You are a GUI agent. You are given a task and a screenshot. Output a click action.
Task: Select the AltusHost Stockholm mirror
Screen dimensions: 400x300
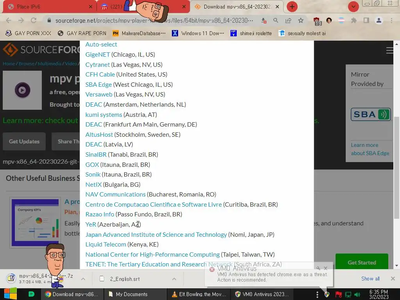[99, 135]
